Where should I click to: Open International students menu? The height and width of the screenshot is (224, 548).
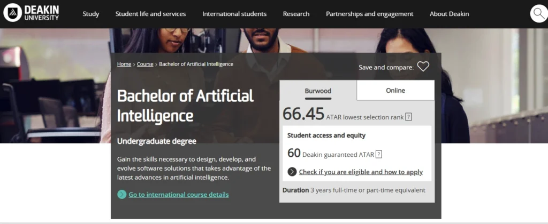click(234, 14)
